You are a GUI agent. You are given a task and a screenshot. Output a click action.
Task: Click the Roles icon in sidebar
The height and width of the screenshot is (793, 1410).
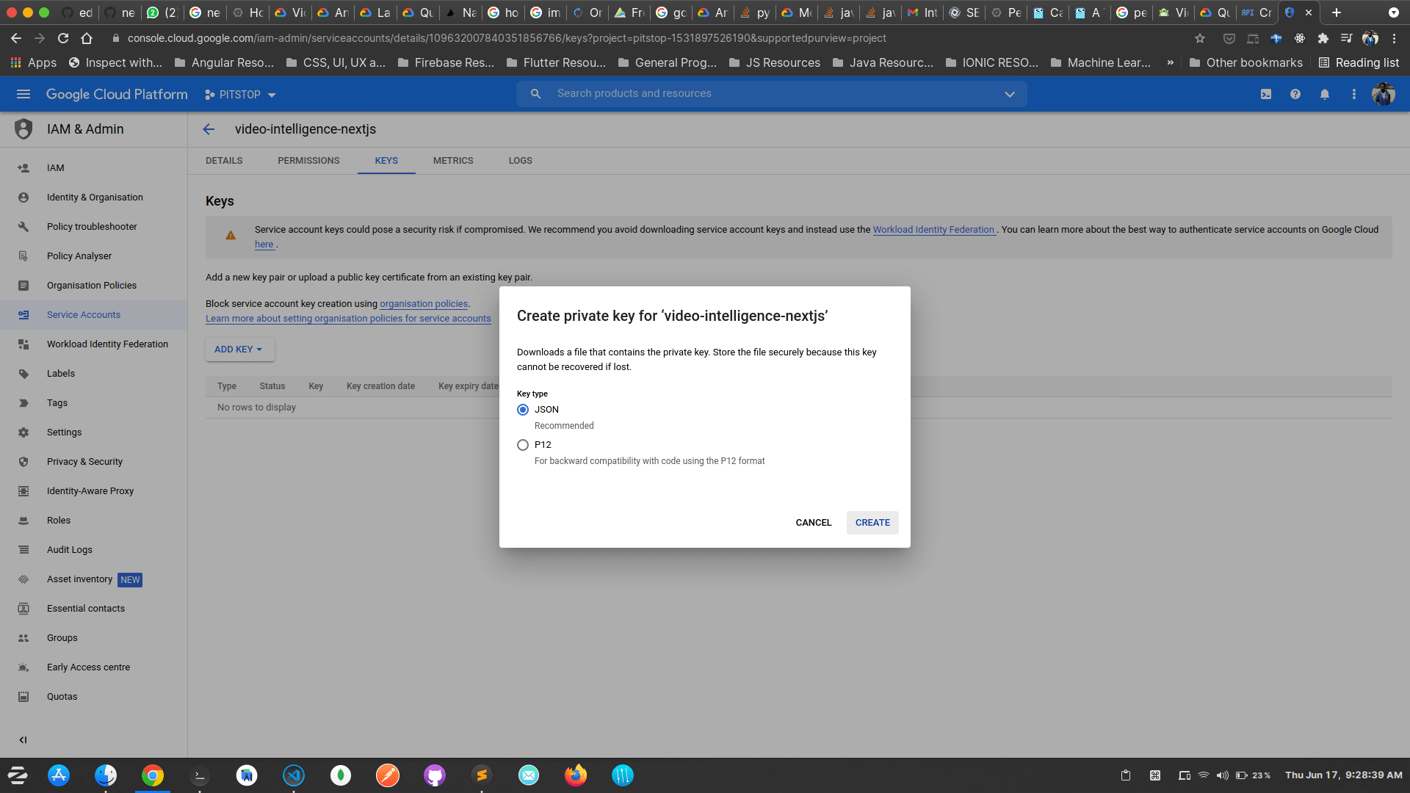tap(23, 520)
